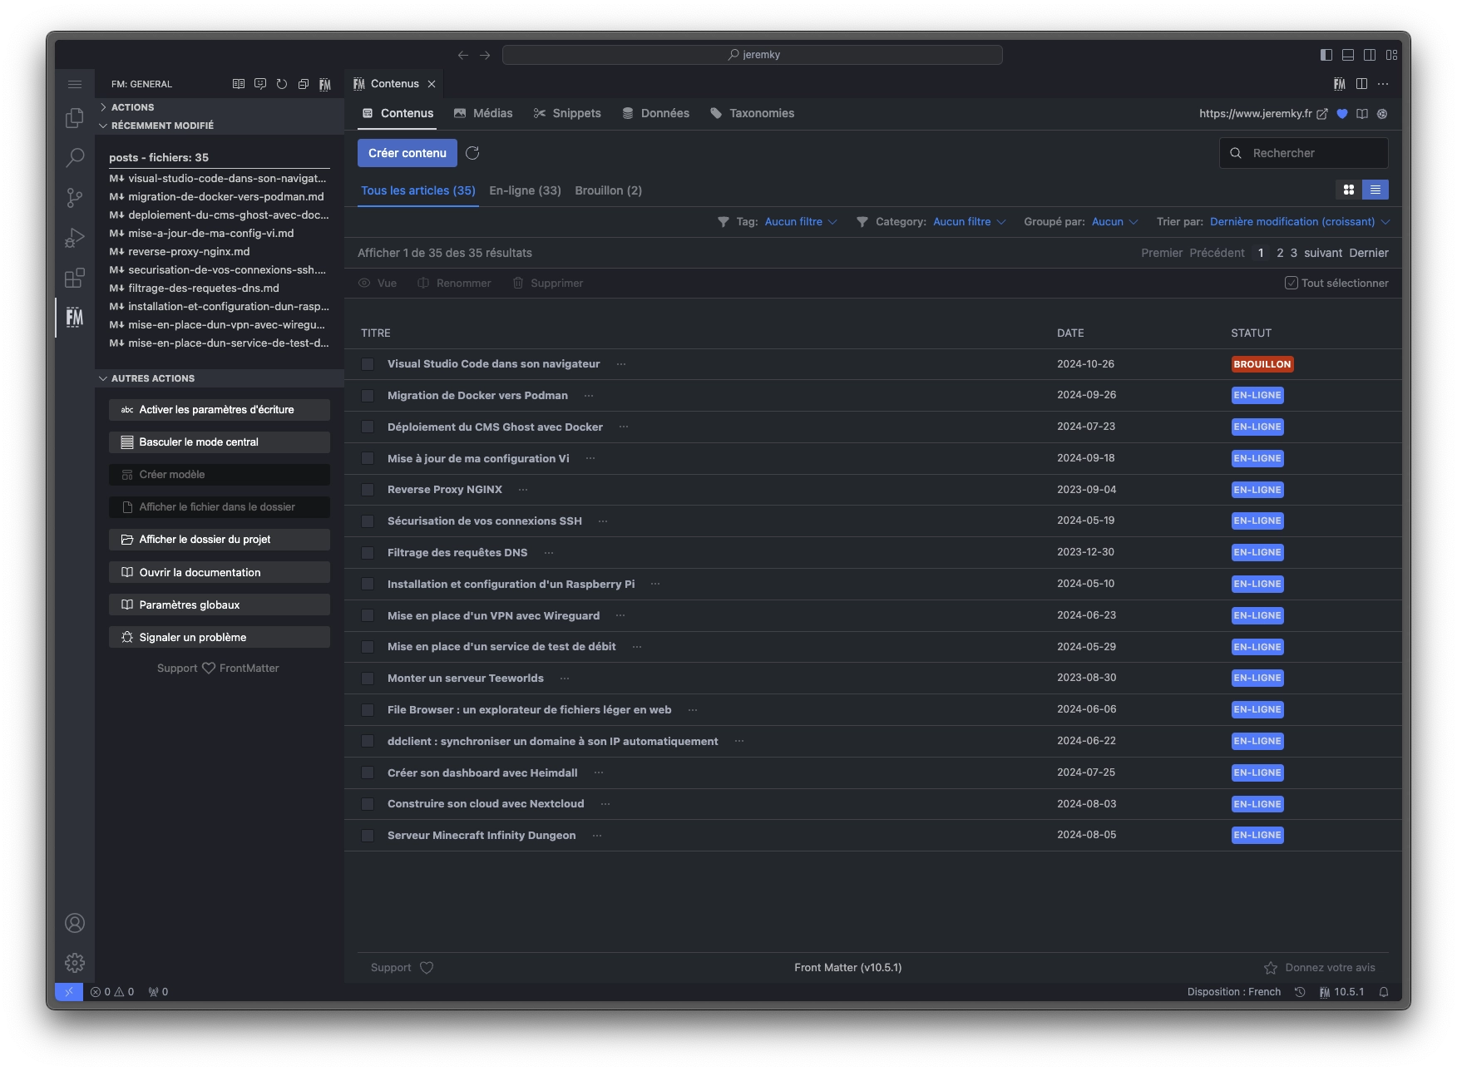Click Ouvrir la documentation button
The image size is (1457, 1071).
pyautogui.click(x=220, y=572)
